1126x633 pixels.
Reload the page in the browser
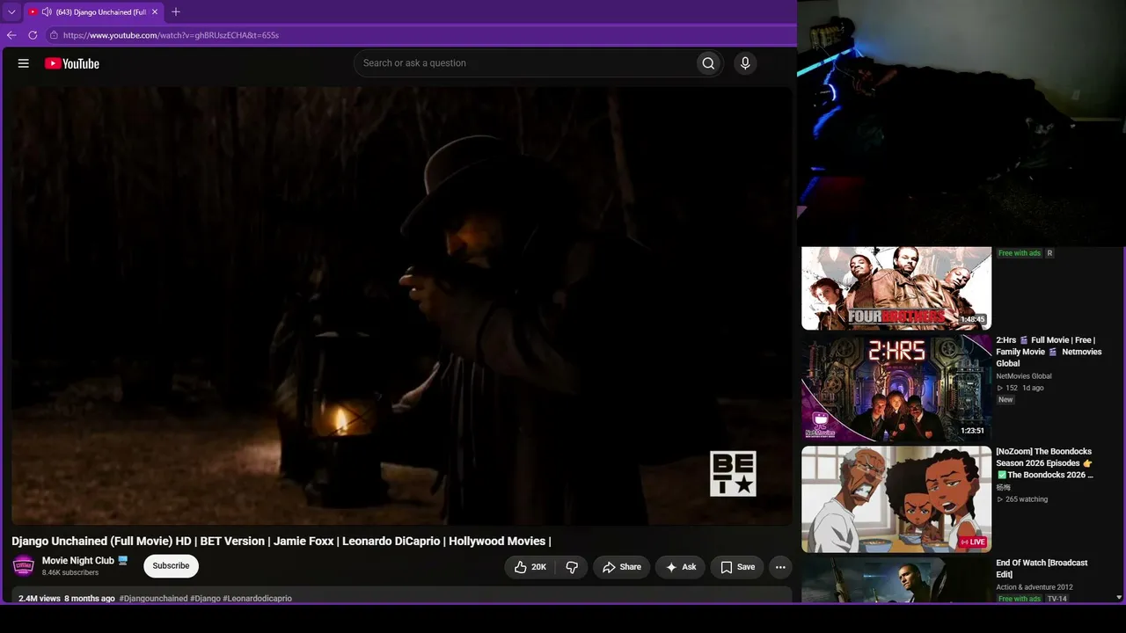coord(33,35)
